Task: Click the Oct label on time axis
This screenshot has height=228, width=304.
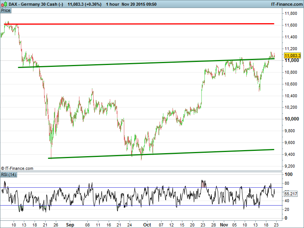Action: coord(147,225)
